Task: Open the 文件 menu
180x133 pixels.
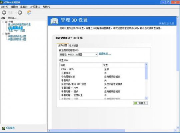Action: [x=4, y=7]
